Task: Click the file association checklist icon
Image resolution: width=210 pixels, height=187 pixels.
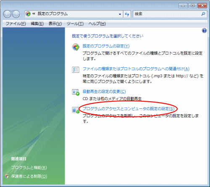Action: (76, 69)
